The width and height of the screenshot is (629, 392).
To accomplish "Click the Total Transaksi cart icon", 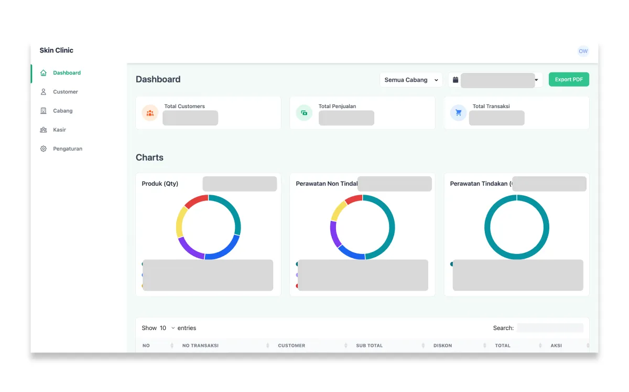I will point(458,113).
